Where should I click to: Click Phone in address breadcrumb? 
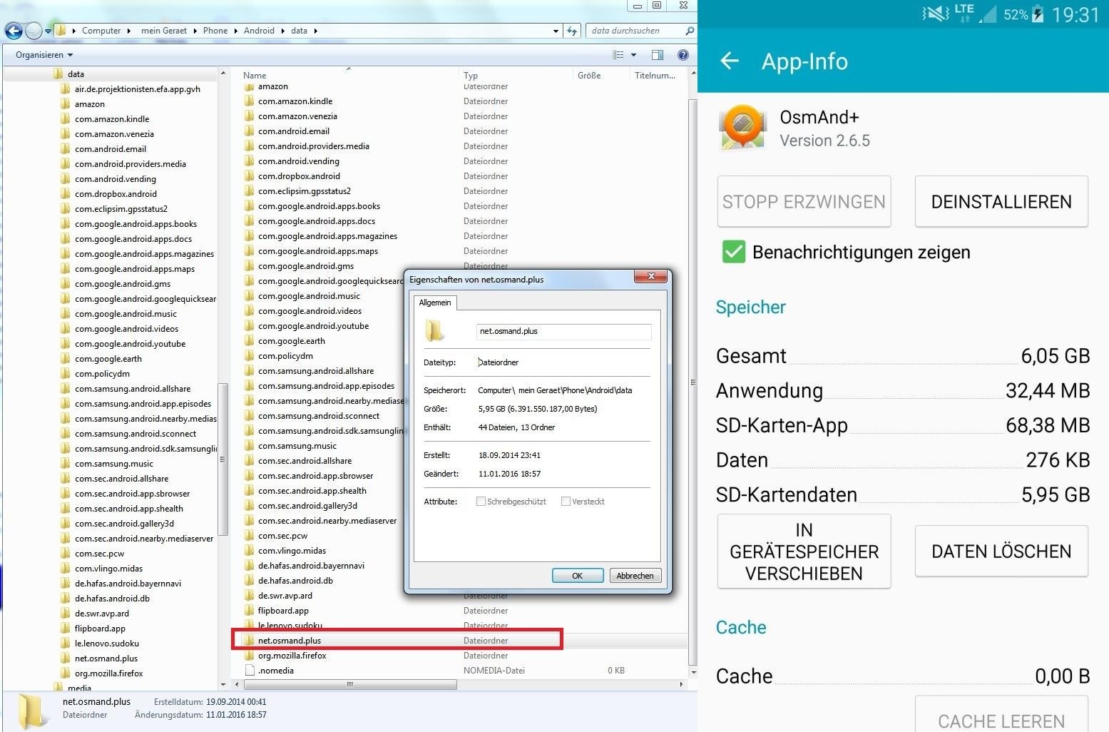(x=215, y=31)
